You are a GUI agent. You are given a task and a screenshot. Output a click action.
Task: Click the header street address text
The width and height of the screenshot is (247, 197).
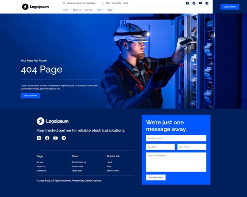81,3
